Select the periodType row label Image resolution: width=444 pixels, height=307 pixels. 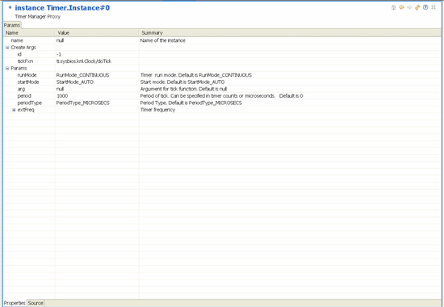click(x=29, y=103)
